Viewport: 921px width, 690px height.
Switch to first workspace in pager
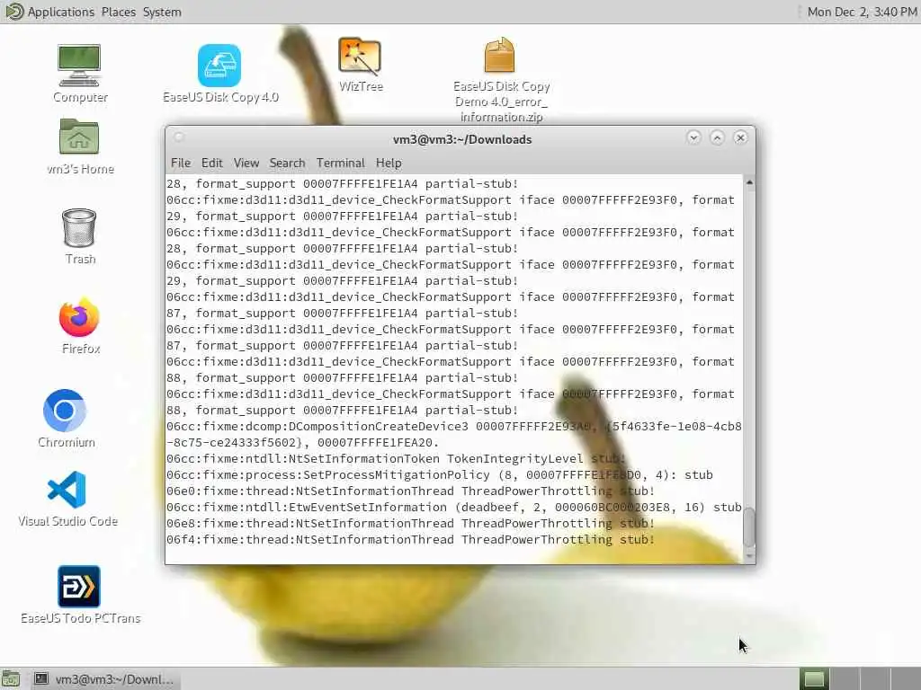tap(814, 679)
